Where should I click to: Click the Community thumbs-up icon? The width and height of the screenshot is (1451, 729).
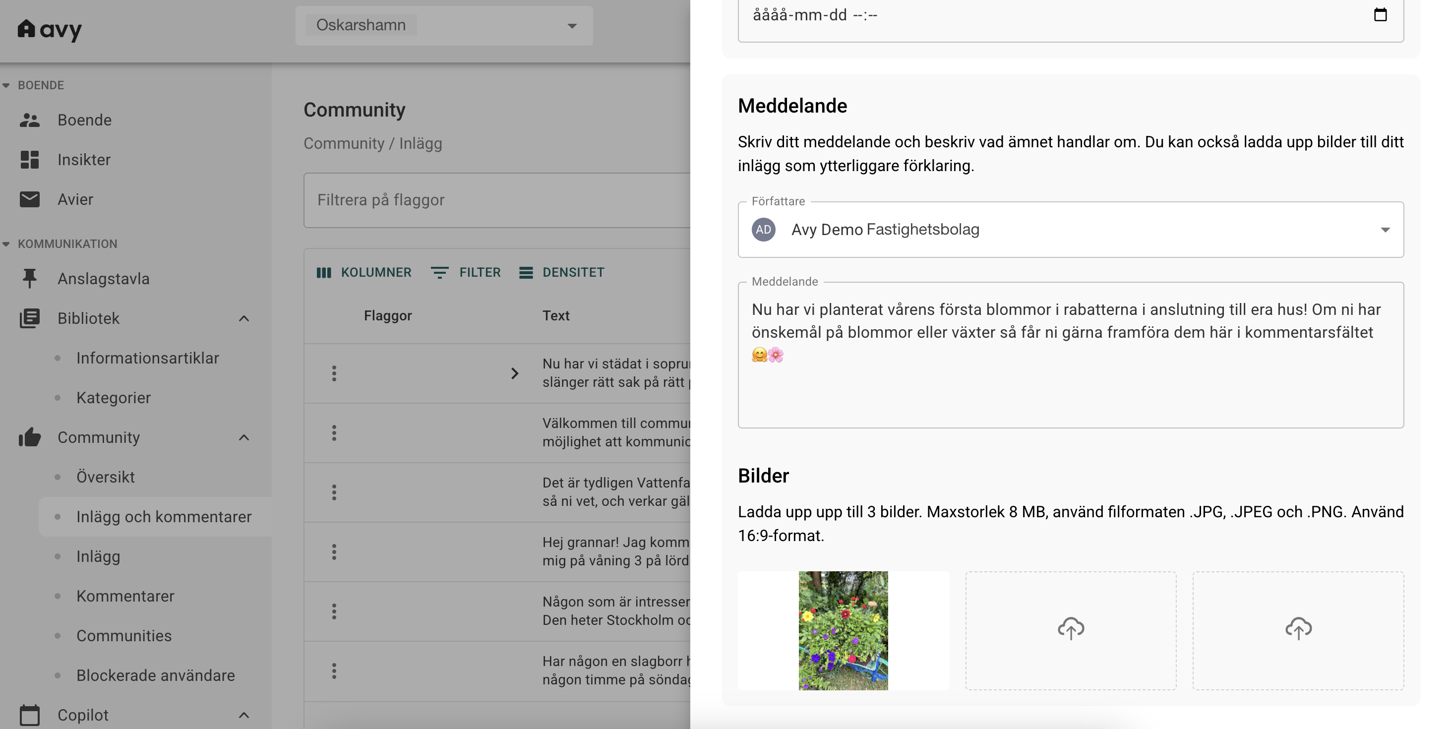(x=29, y=437)
